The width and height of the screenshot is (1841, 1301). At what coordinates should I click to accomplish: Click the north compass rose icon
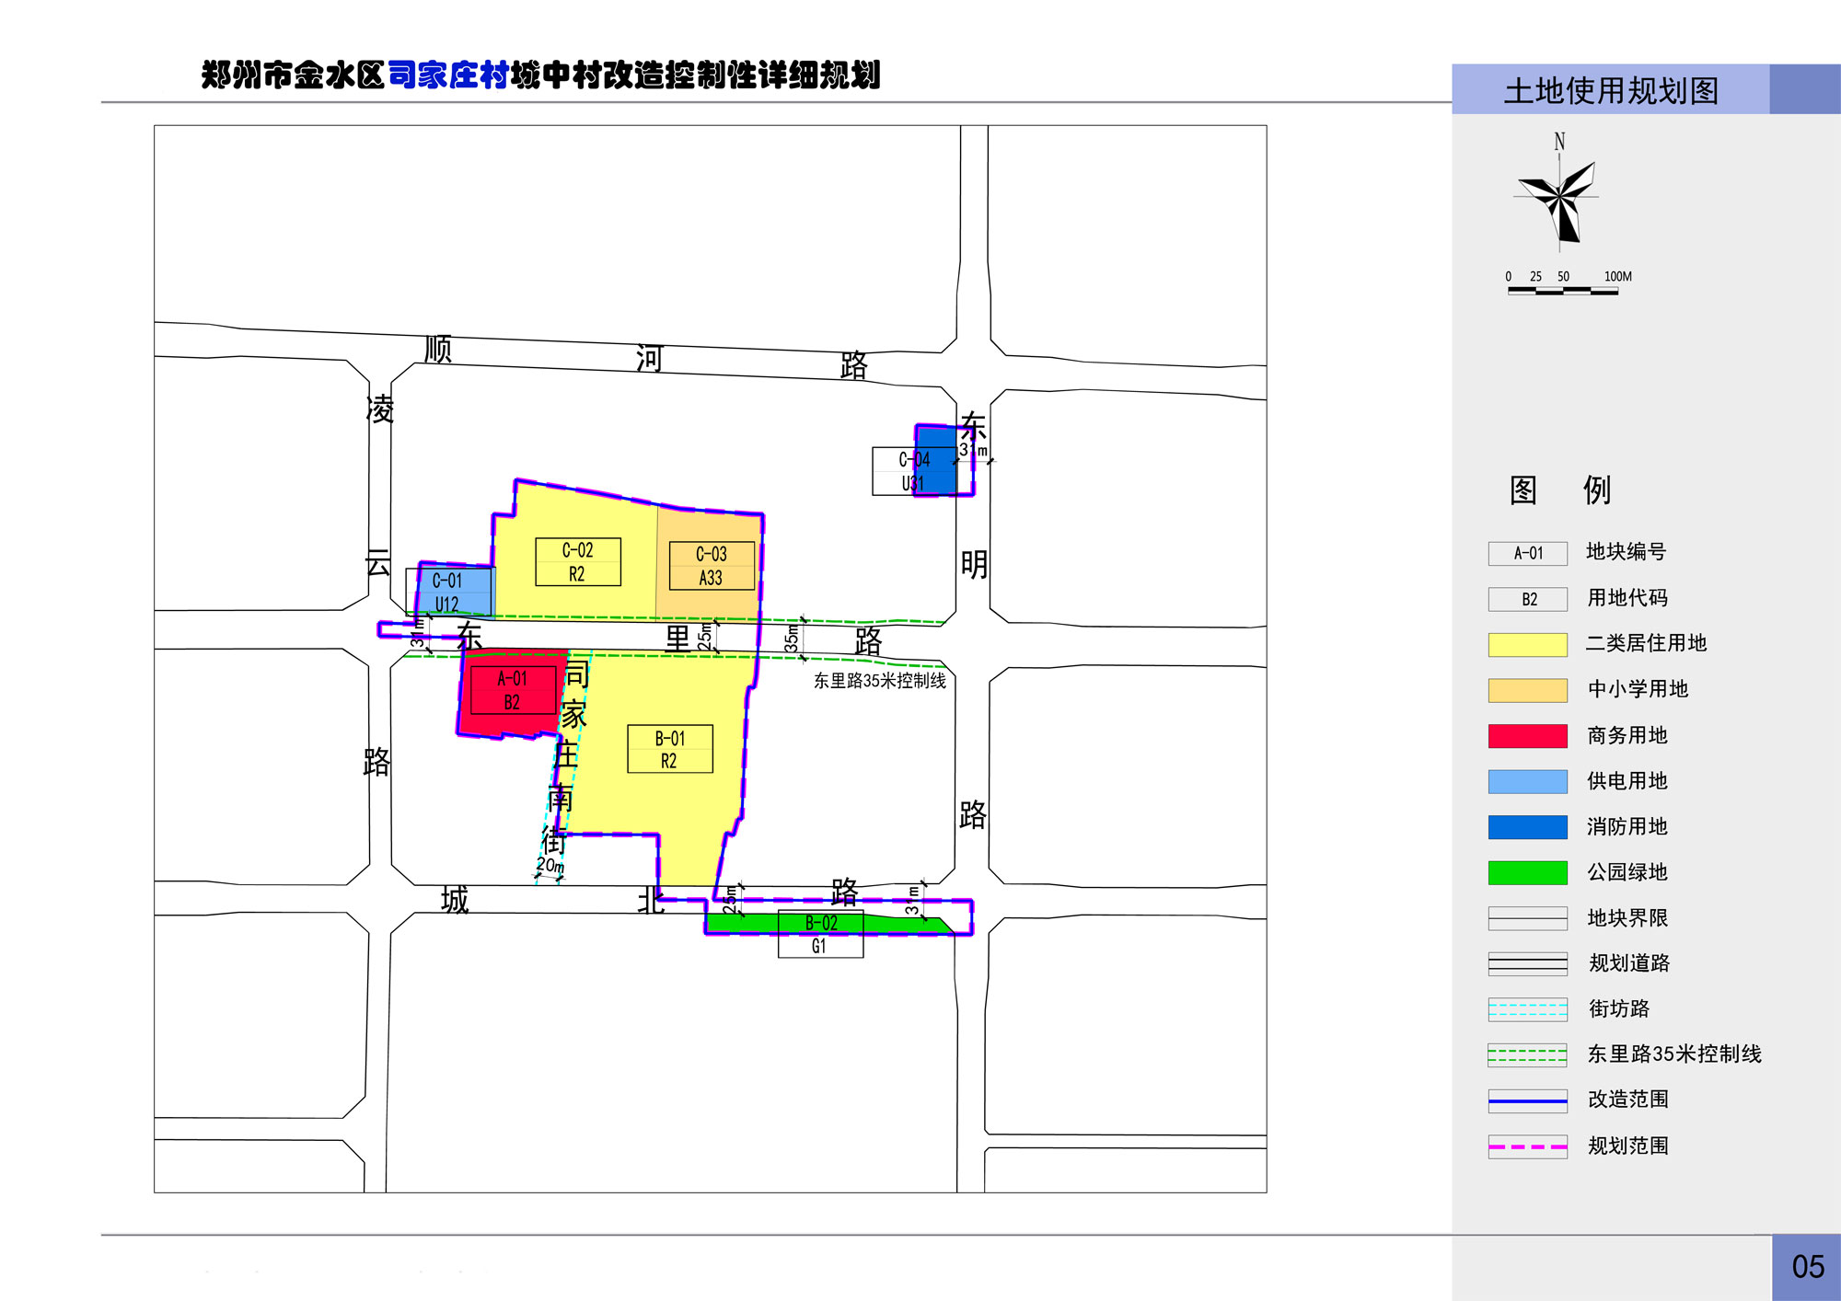click(1558, 201)
